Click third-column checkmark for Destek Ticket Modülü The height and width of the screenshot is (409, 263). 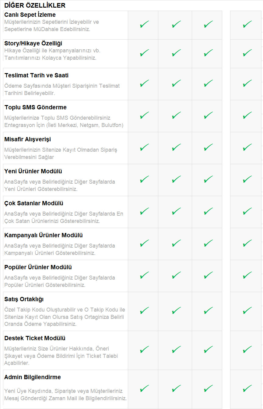[x=208, y=350]
